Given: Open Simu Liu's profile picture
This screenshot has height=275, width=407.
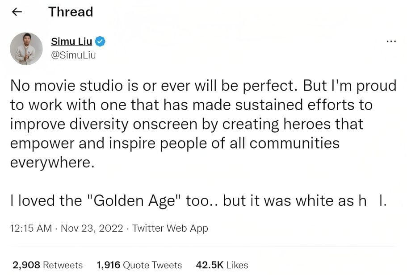Looking at the screenshot, I should point(27,48).
